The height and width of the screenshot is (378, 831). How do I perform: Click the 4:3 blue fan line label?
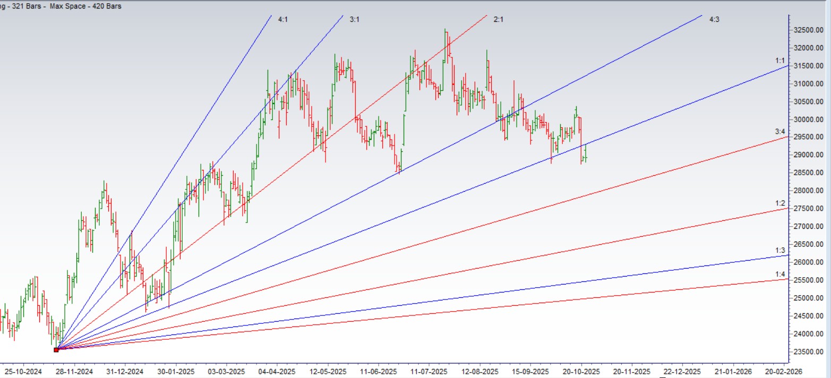[714, 19]
